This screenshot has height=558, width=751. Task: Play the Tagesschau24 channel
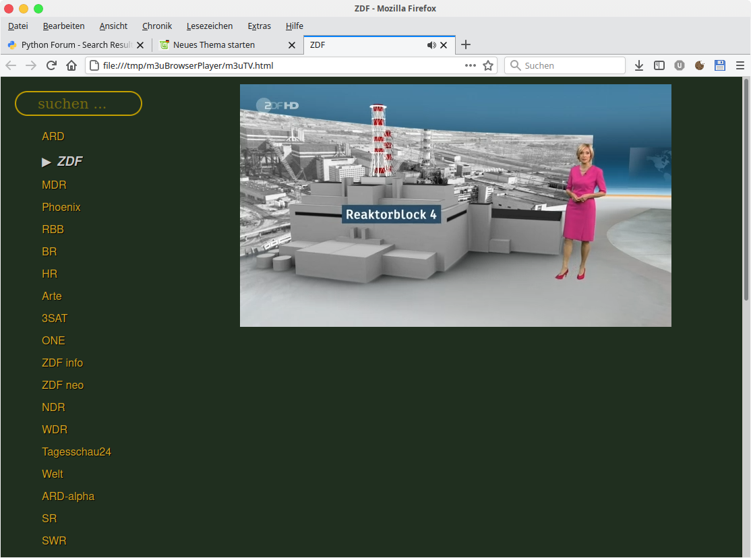click(77, 452)
